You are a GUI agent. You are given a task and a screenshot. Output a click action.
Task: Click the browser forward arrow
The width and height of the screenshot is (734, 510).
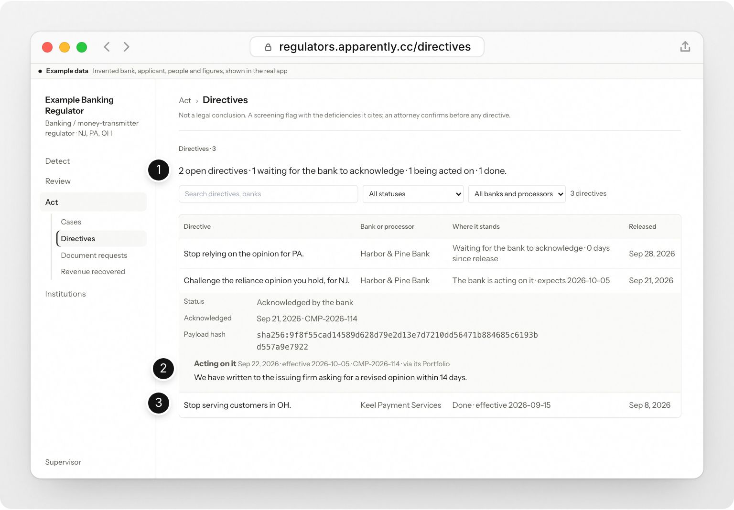[x=126, y=47]
